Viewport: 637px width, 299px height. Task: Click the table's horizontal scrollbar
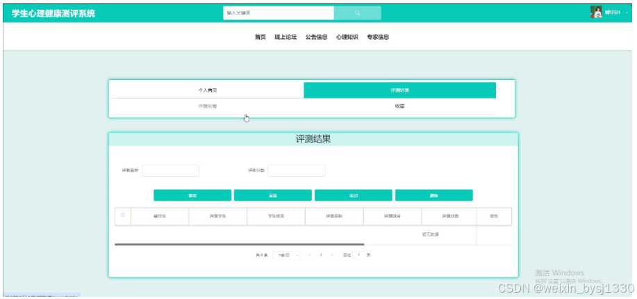coord(239,245)
